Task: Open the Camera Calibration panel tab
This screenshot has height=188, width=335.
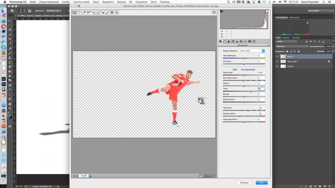Action: tap(250, 41)
